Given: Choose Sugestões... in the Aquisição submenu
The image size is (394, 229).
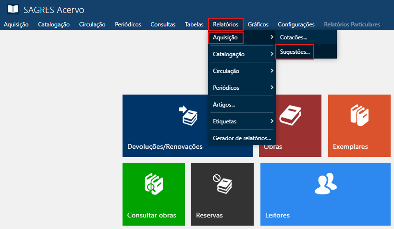Looking at the screenshot, I should pos(295,51).
